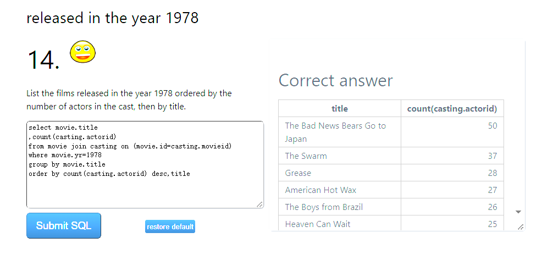542x260 pixels.
Task: Click the question number 14 heading
Action: click(x=43, y=60)
